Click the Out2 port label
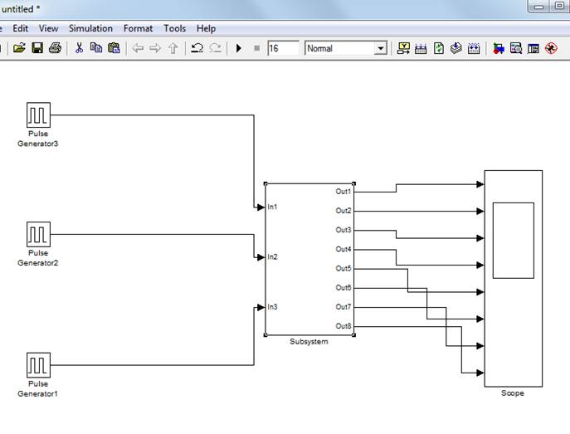The height and width of the screenshot is (434, 570). [x=343, y=211]
